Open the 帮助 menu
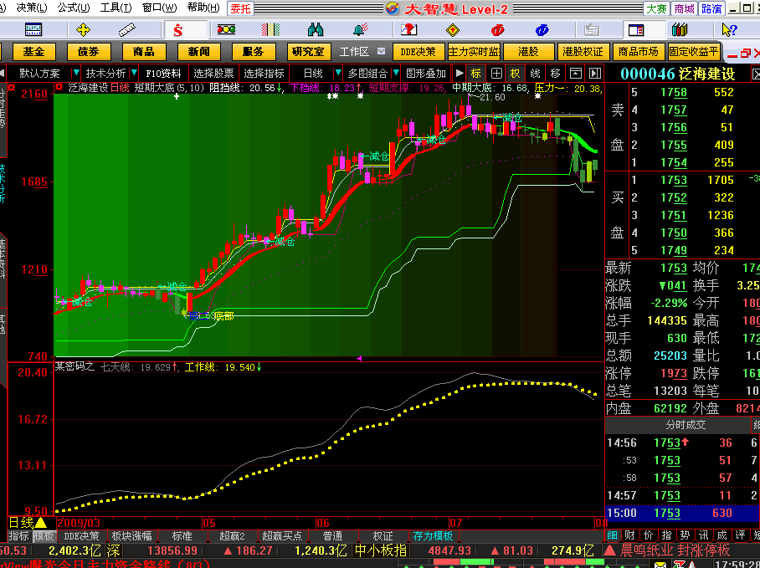 203,8
